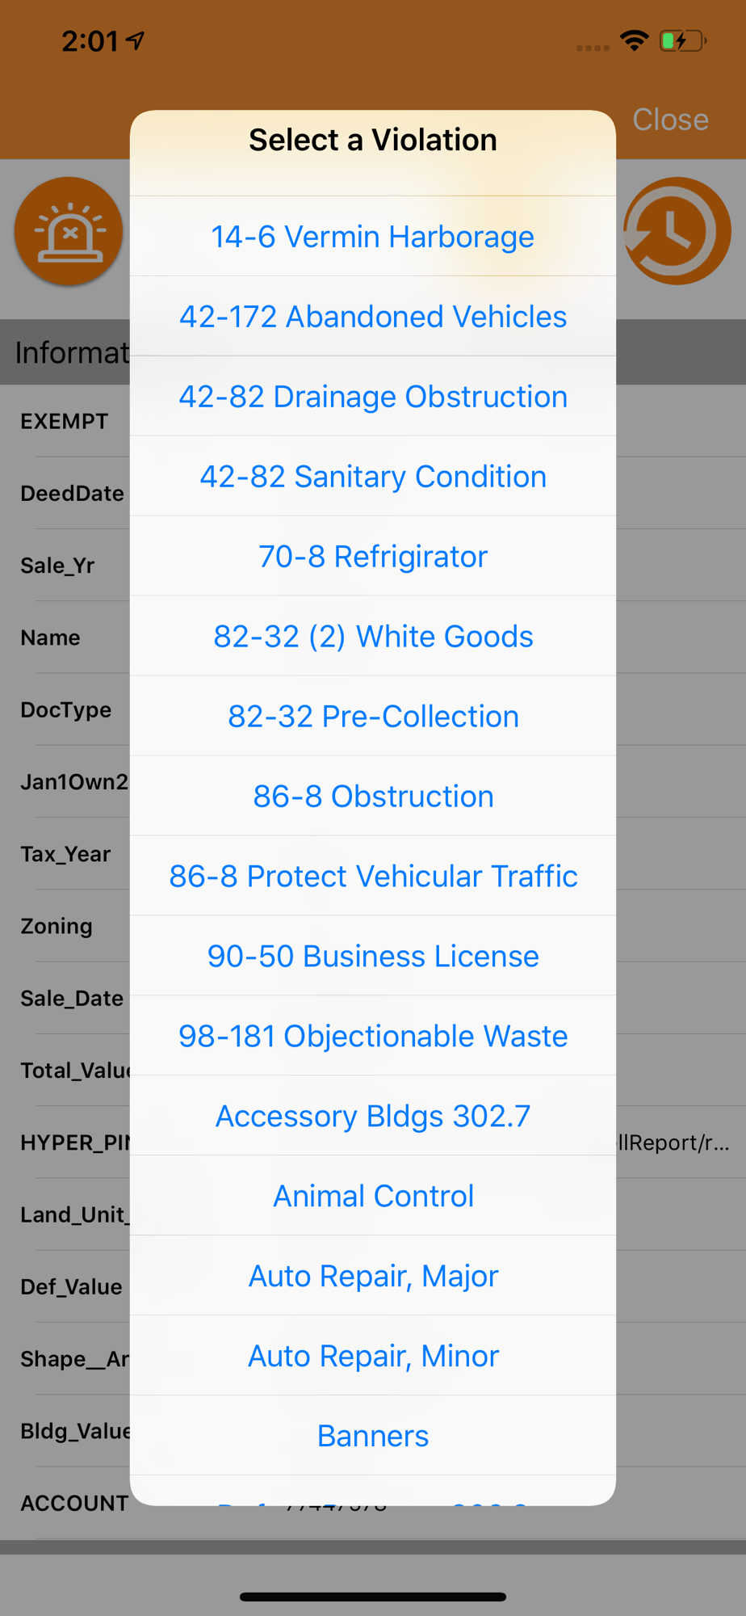The height and width of the screenshot is (1616, 746).
Task: Tap the Select a Violation title
Action: coord(372,141)
